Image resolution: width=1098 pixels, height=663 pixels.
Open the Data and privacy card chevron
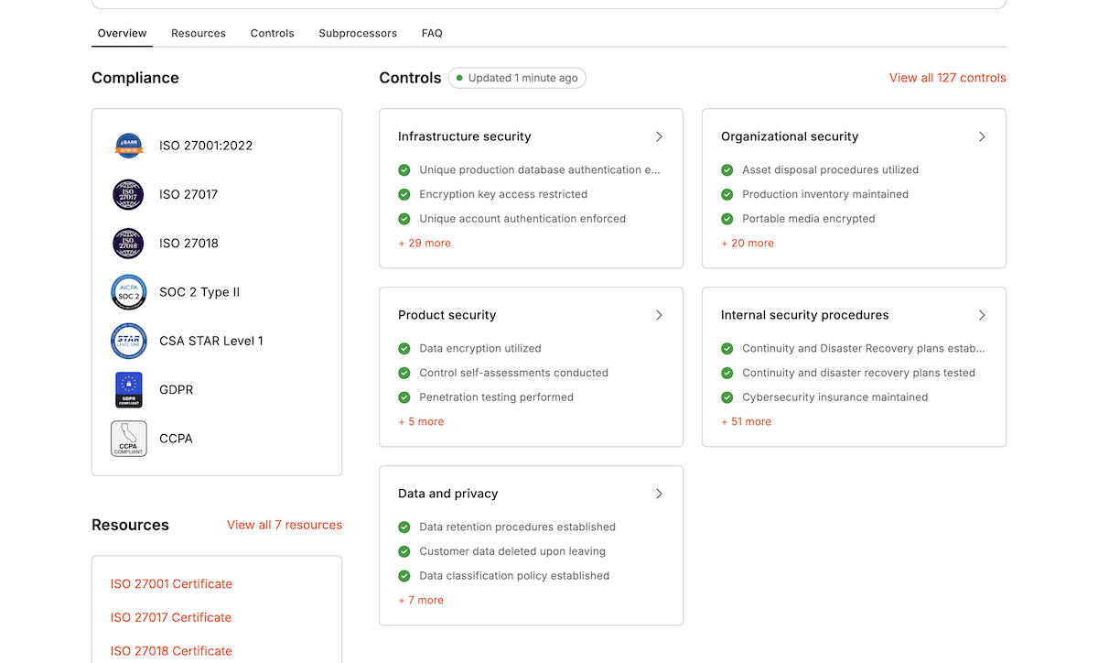[x=659, y=494]
